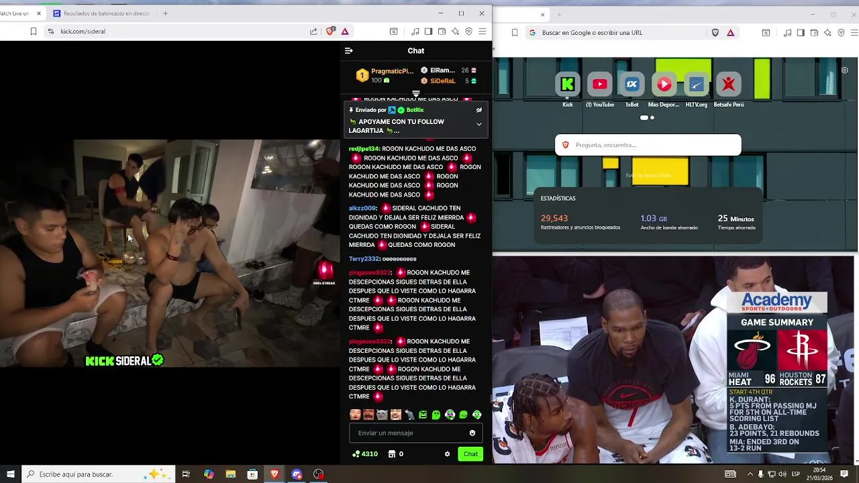859x483 pixels.
Task: Open playlist music-note icon in right window
Action: click(787, 33)
